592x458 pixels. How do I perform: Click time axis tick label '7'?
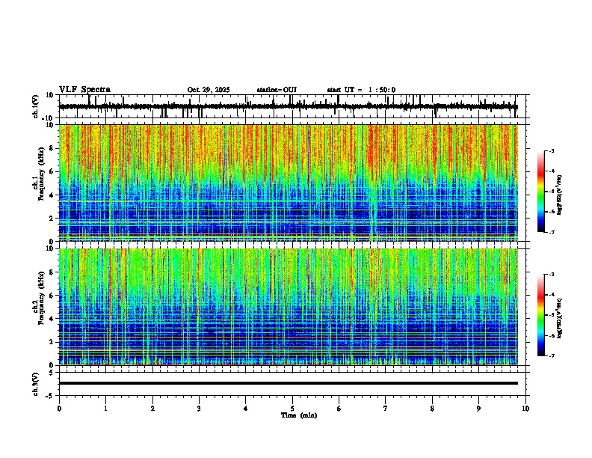point(386,409)
